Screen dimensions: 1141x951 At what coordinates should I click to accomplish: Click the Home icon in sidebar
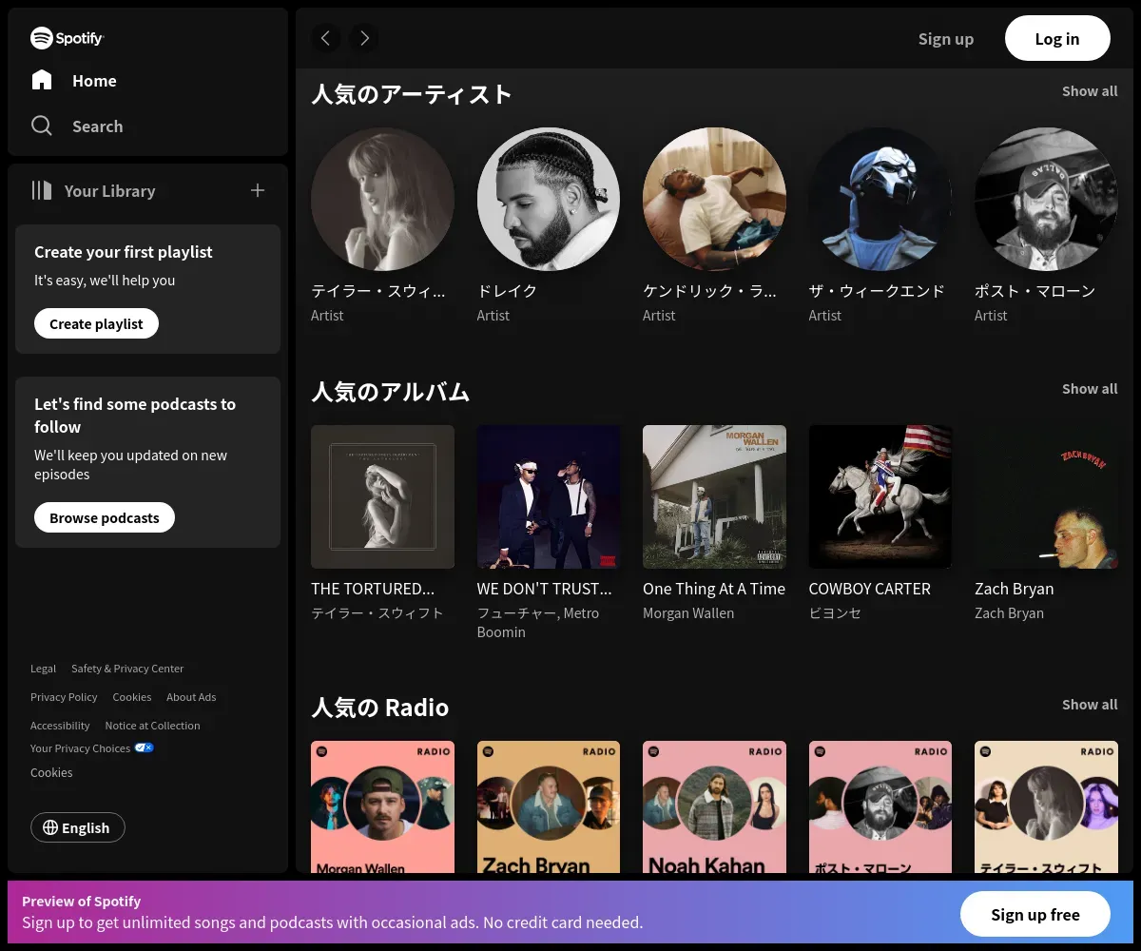tap(42, 80)
